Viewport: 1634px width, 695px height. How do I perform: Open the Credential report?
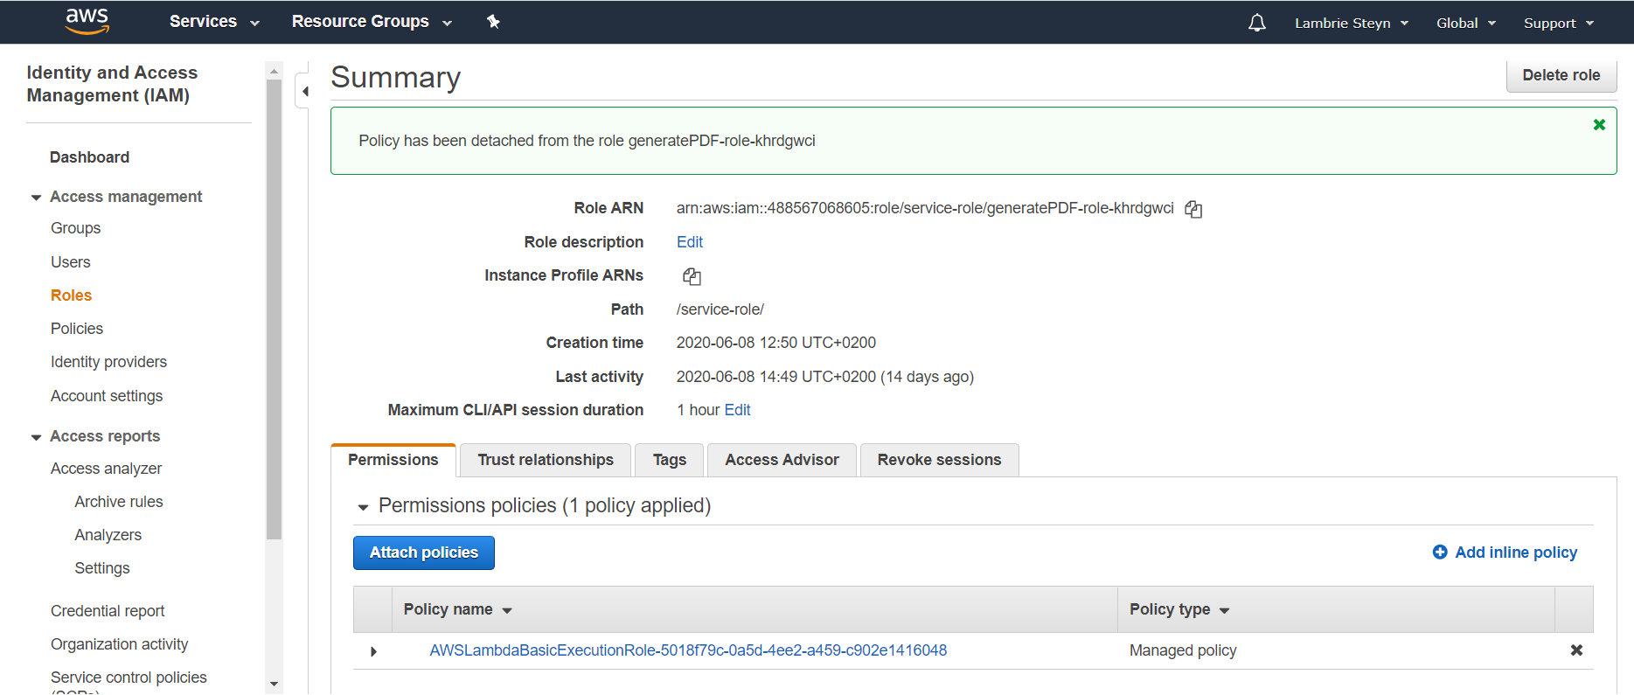coord(108,611)
